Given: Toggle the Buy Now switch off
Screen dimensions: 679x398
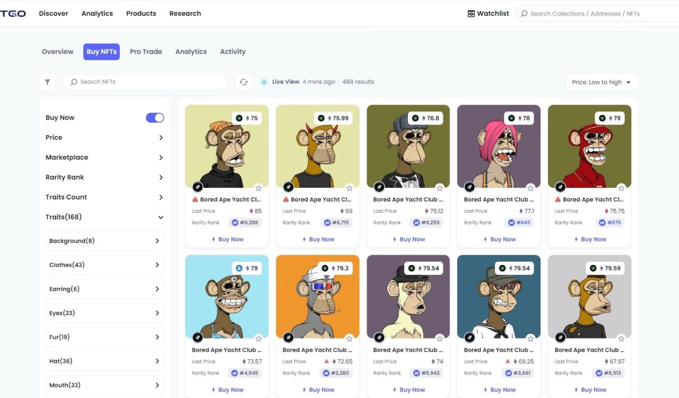Looking at the screenshot, I should tap(155, 118).
